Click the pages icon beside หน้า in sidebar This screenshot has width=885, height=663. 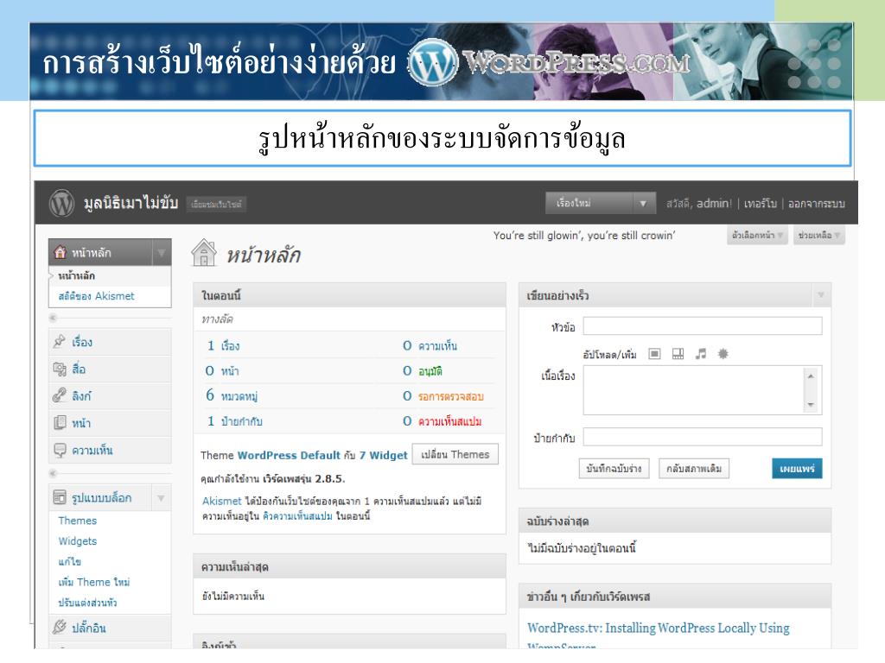60,422
